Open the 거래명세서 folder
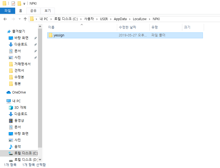The height and width of the screenshot is (168, 220). [23, 64]
